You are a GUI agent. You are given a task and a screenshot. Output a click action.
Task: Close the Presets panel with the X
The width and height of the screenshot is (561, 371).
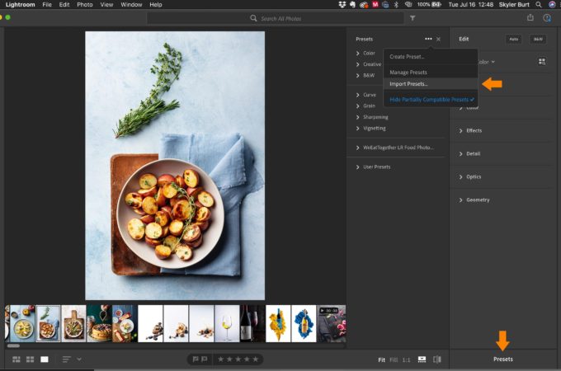[x=438, y=39]
